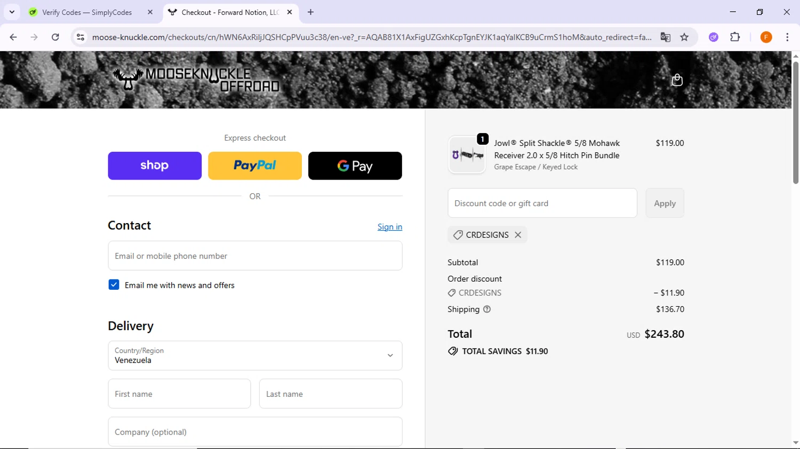Open the browser extensions puzzle icon

735,37
